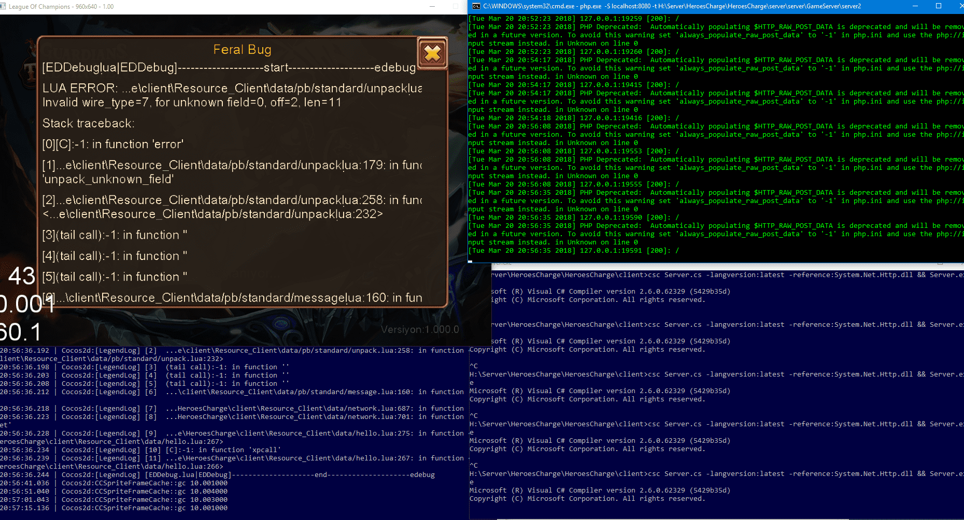Click the EDDebug start header line in dialog
Screen dimensions: 964x520
point(229,68)
